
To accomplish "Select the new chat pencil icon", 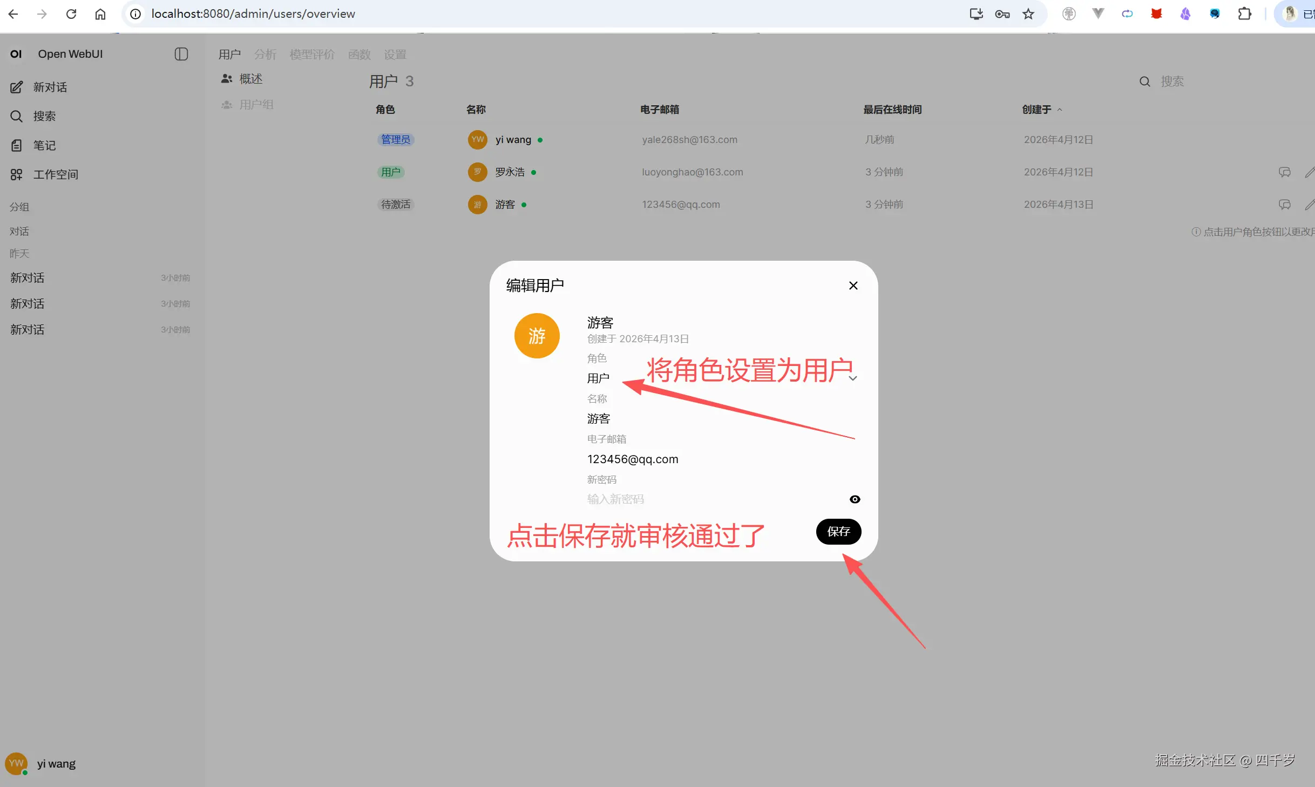I will pyautogui.click(x=16, y=87).
